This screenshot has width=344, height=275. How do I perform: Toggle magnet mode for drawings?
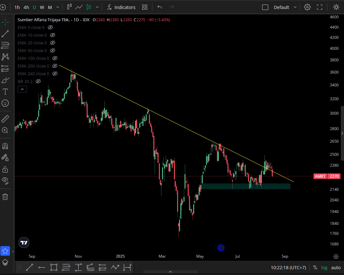pyautogui.click(x=5, y=146)
